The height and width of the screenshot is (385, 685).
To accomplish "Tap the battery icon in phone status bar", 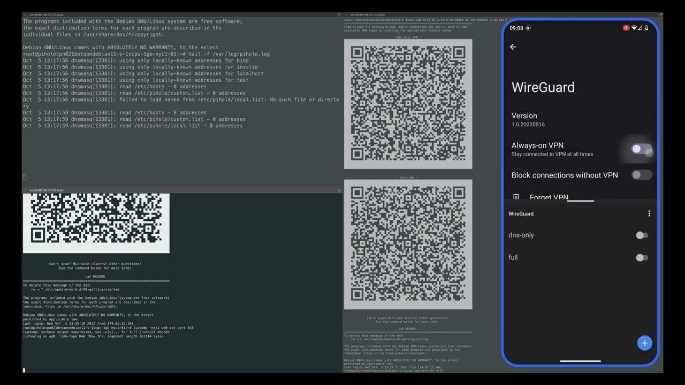I will [646, 28].
